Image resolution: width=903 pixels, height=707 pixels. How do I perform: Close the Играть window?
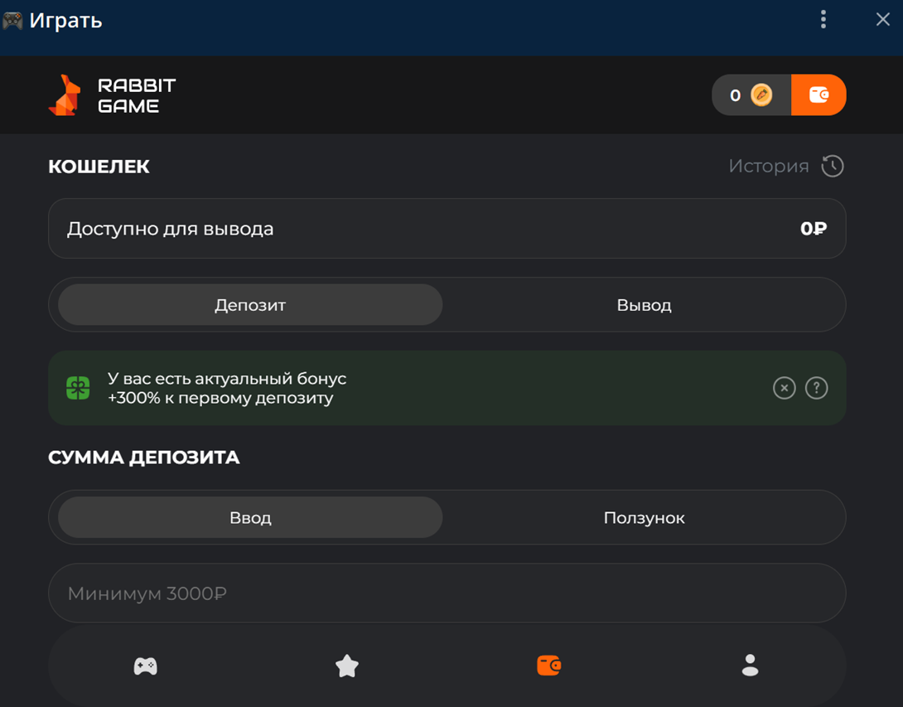coord(882,20)
